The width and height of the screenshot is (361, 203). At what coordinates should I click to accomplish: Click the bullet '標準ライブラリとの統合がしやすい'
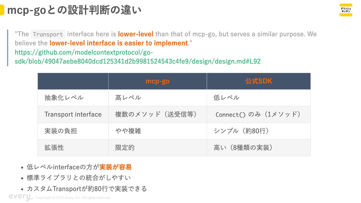tap(79, 178)
